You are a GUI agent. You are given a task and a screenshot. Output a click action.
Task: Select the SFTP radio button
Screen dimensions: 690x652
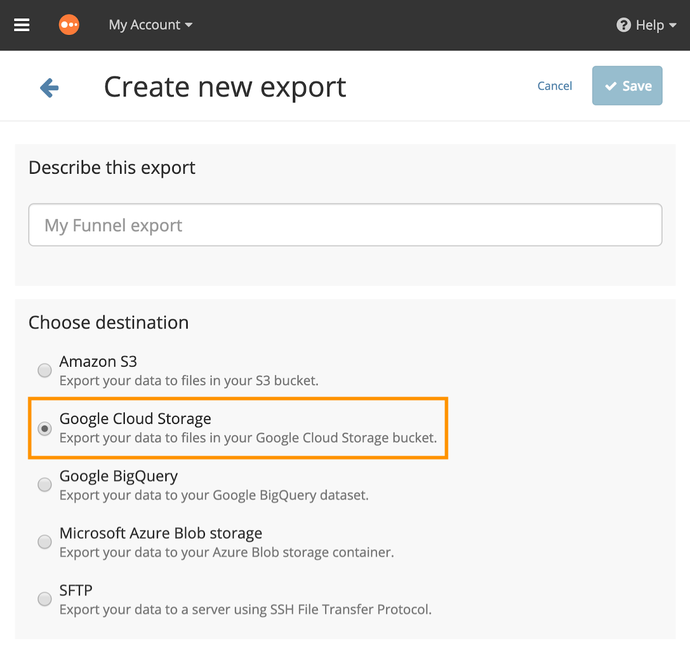pos(45,599)
